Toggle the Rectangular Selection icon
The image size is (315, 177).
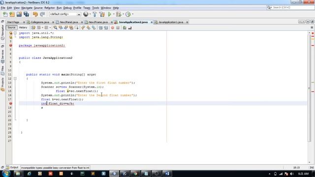coord(77,28)
